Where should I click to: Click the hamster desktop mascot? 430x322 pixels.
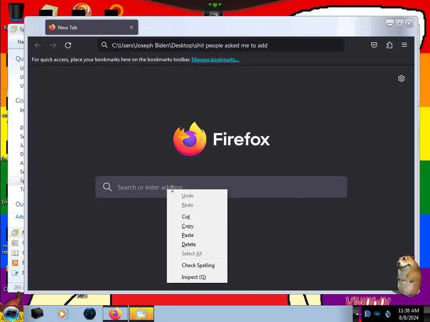[x=409, y=275]
